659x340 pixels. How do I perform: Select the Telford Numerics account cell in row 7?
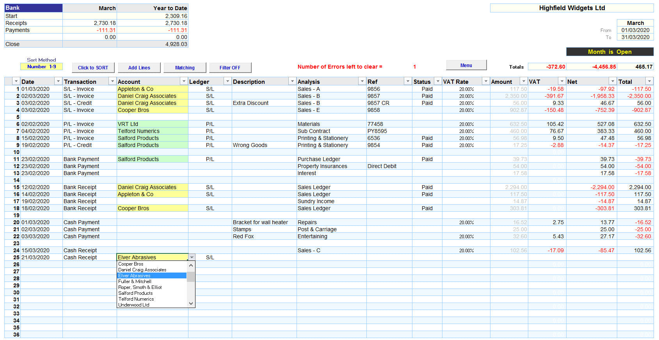(153, 131)
